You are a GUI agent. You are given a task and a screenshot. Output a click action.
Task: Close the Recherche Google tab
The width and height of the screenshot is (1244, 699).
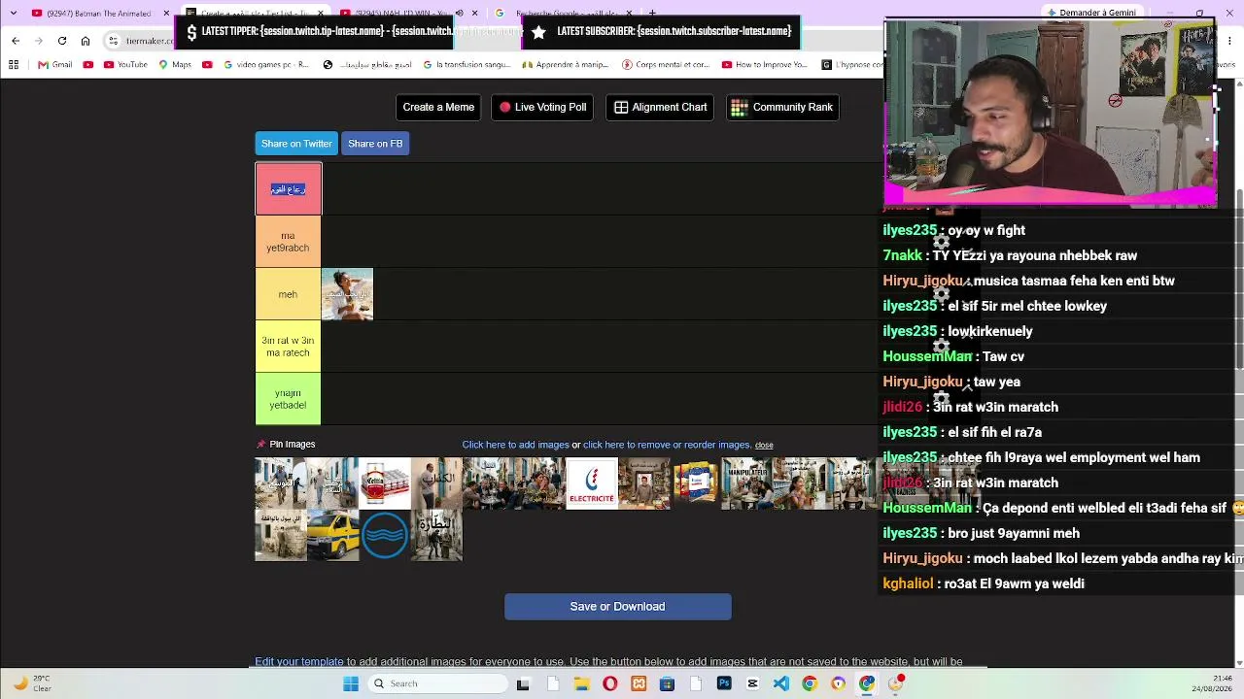(x=629, y=14)
